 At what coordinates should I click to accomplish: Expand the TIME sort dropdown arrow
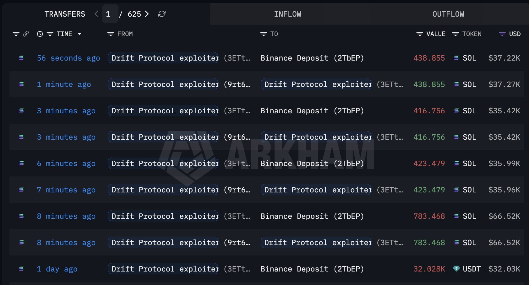point(79,34)
